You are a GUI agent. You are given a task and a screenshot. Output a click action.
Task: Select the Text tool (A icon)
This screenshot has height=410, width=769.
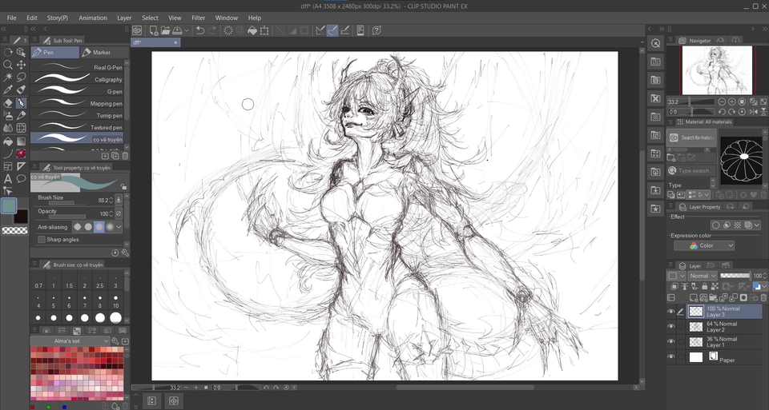click(8, 179)
